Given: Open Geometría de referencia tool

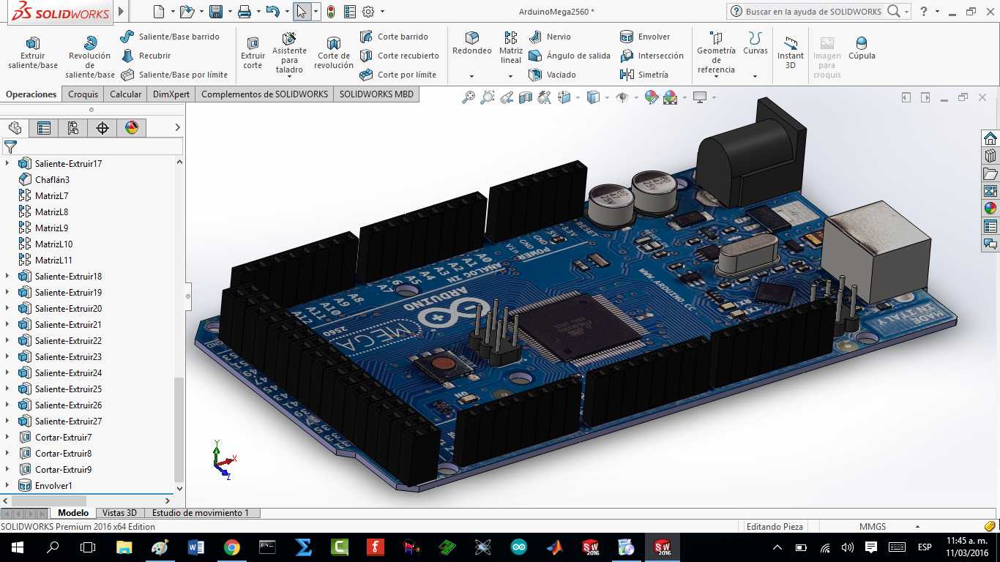Looking at the screenshot, I should (x=716, y=52).
